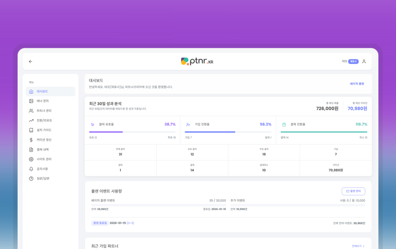The height and width of the screenshot is (249, 396).
Task: Click the teal 결제 전환율 progress bar
Action: point(324,132)
